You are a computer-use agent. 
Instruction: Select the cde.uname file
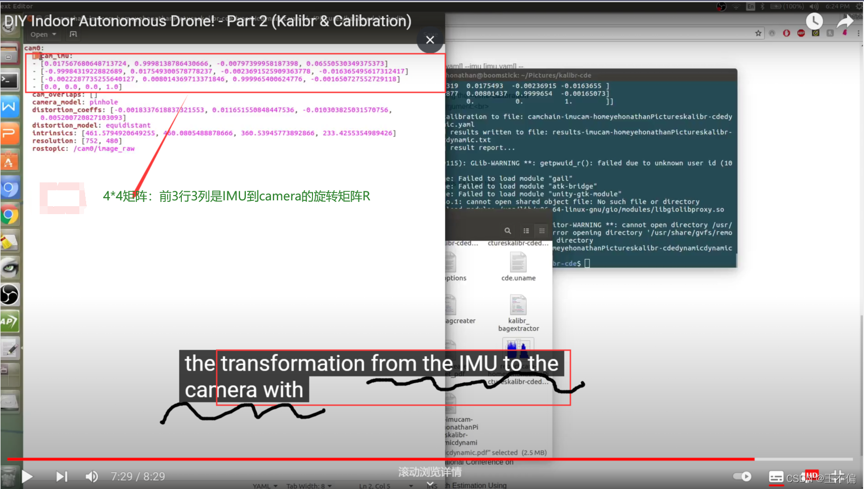(518, 266)
